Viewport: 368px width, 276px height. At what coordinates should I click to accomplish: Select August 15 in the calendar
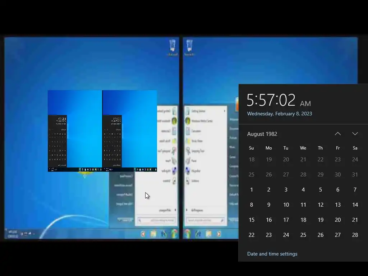pyautogui.click(x=251, y=220)
